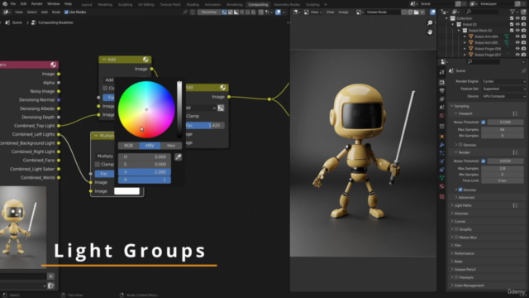Select RGB mode in color picker
The width and height of the screenshot is (529, 298).
(x=129, y=146)
